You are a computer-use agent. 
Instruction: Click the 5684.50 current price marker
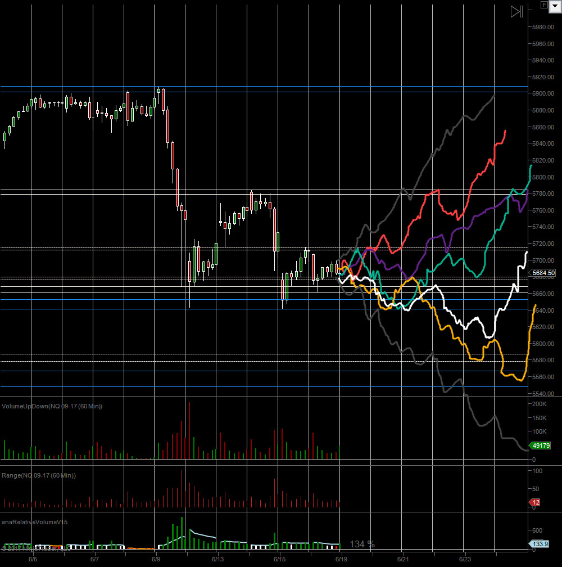click(543, 273)
